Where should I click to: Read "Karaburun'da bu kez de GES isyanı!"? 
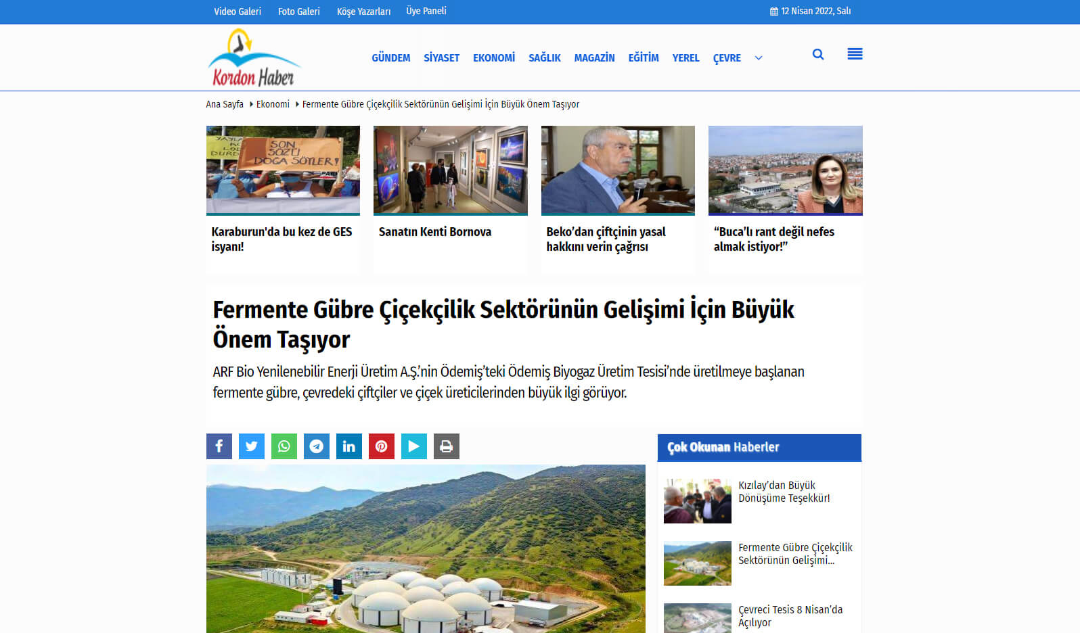pos(282,239)
